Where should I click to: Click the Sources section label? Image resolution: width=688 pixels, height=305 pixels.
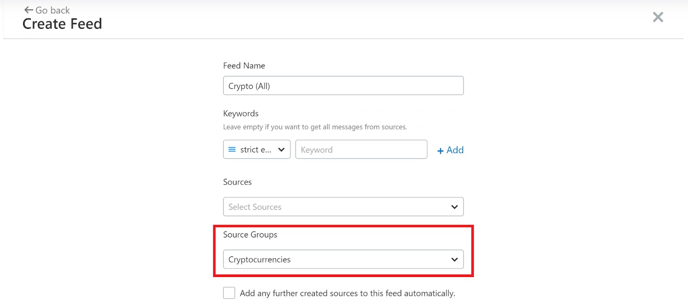pyautogui.click(x=237, y=182)
